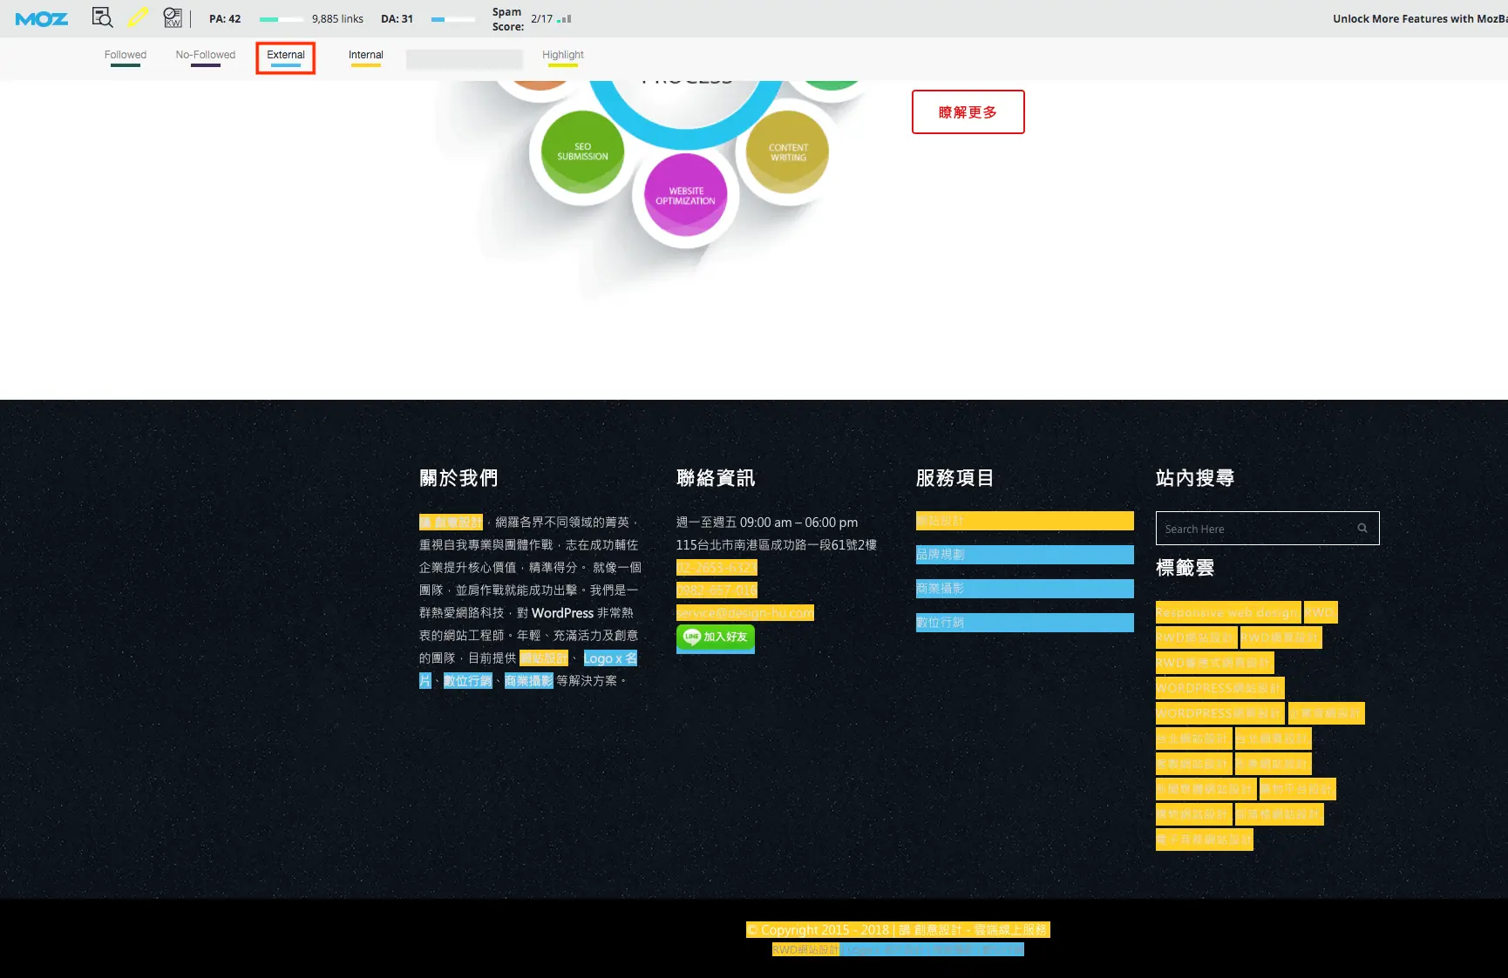Click the Copyright 2015 - 2018 footer link

point(898,930)
